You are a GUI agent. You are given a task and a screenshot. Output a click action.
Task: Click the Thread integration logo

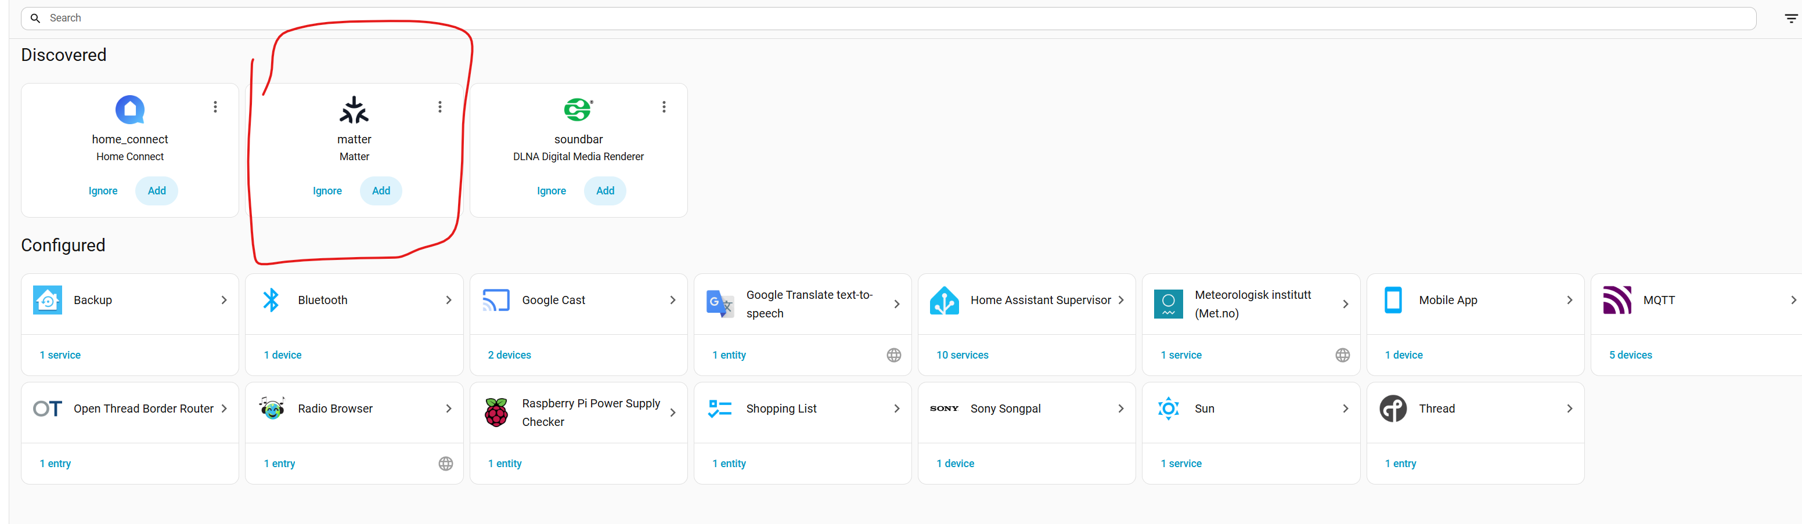point(1393,409)
